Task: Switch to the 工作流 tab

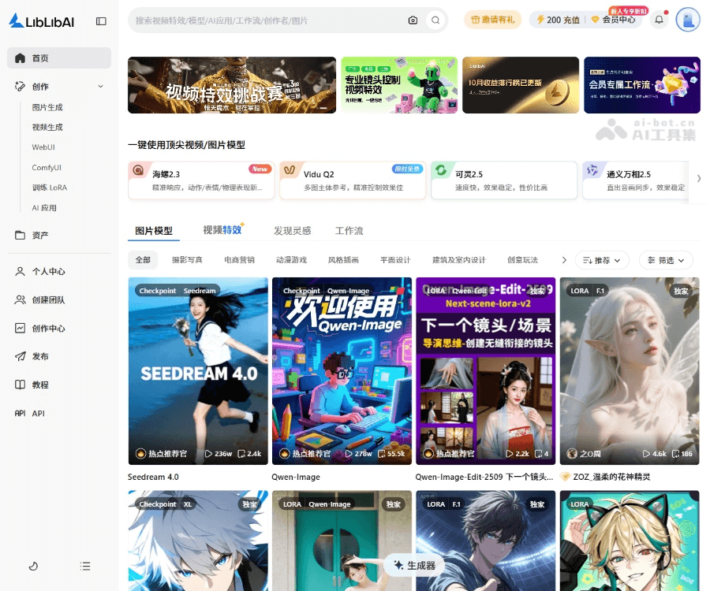Action: tap(349, 231)
